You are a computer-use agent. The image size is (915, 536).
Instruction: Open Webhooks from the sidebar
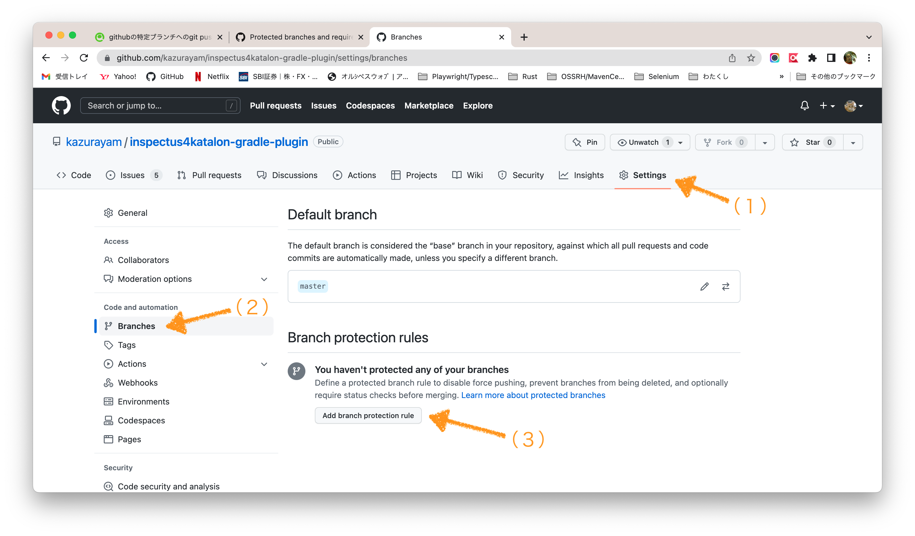pos(137,382)
